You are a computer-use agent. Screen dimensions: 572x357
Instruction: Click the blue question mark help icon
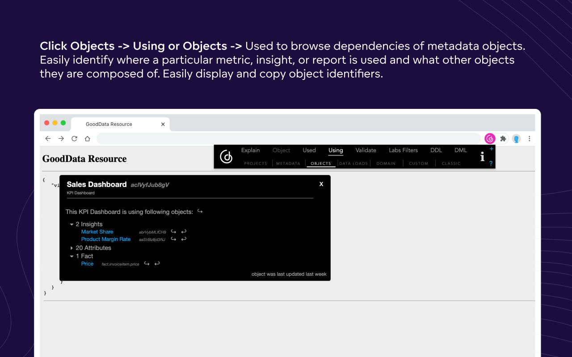(x=491, y=164)
